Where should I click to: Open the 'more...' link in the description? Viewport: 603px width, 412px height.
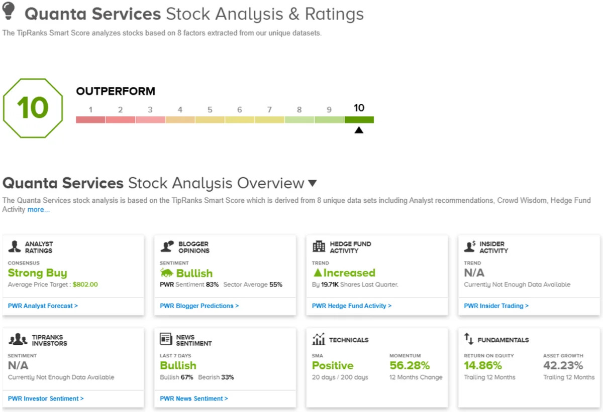pyautogui.click(x=39, y=210)
